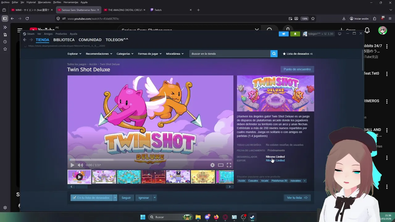
Task: Open the YouTube account avatar
Action: [383, 30]
